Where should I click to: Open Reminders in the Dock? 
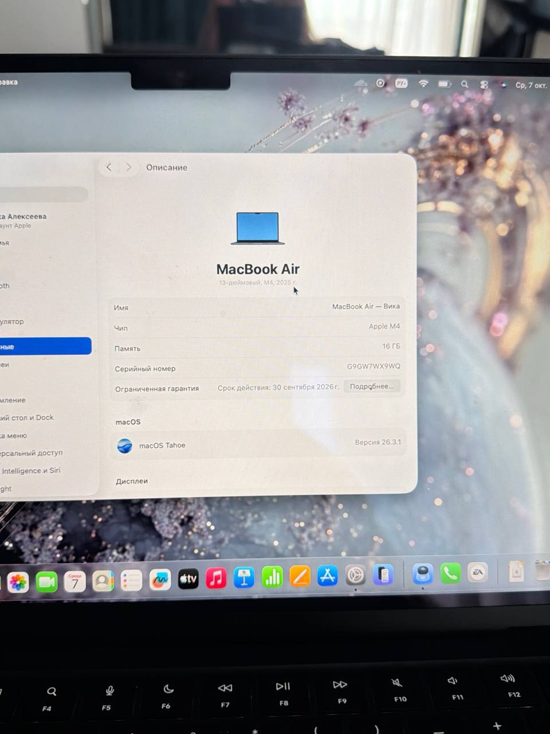(x=131, y=581)
